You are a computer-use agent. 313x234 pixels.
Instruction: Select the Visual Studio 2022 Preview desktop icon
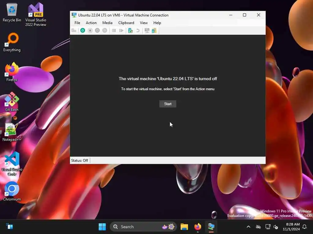36,14
